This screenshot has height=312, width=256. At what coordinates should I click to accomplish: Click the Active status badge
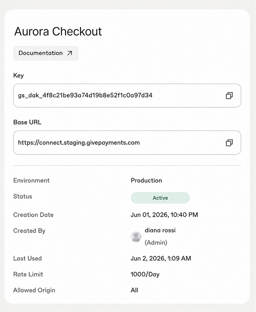pyautogui.click(x=160, y=198)
